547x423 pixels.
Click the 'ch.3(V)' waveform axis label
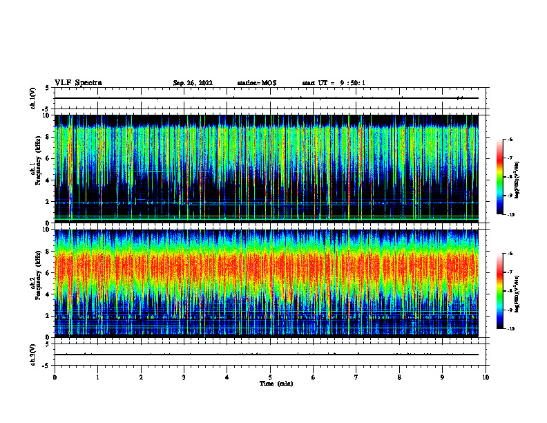33,355
